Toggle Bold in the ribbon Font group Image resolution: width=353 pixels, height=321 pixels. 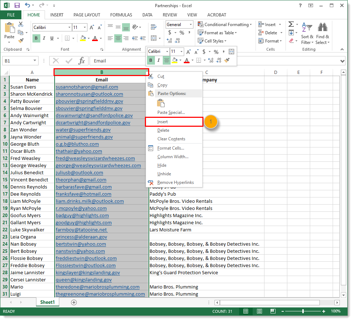point(36,38)
